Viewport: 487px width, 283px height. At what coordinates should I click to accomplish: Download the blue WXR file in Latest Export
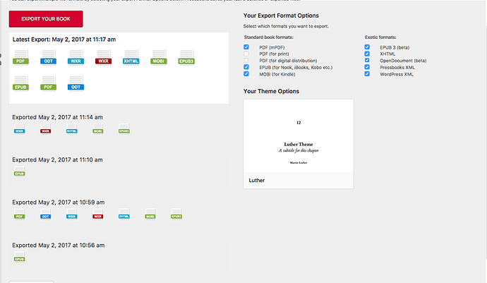[76, 57]
